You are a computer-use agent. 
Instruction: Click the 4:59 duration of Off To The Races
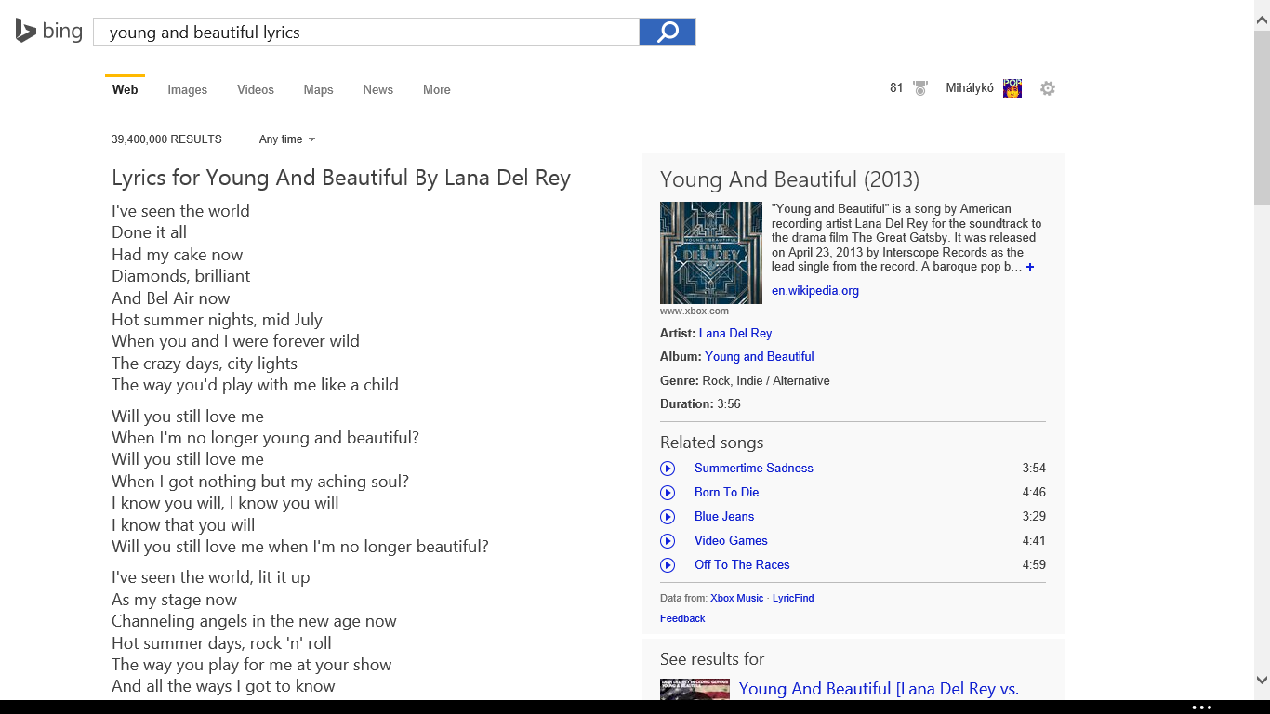pos(1034,565)
